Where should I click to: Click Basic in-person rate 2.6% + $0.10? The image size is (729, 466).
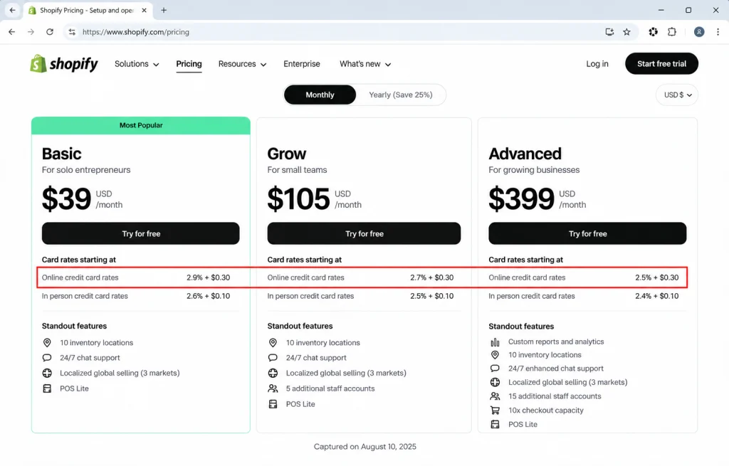point(209,296)
